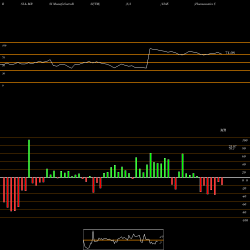
Task: Click the last red MR bar on right
Action: (222, 181)
